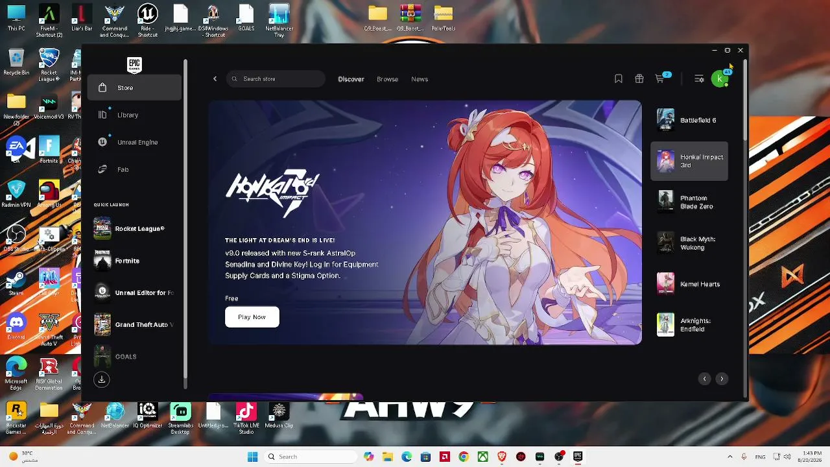This screenshot has height=467, width=830.
Task: Launch Fortnite from Quick Launch
Action: coord(134,261)
